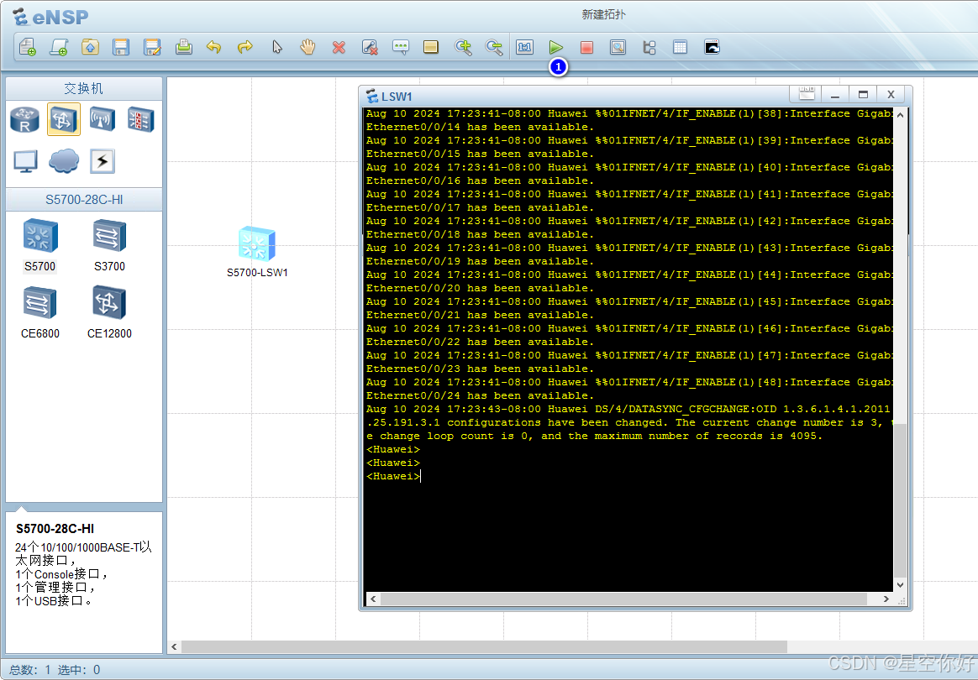Zoom in on the topology canvas
978x680 pixels.
click(463, 47)
